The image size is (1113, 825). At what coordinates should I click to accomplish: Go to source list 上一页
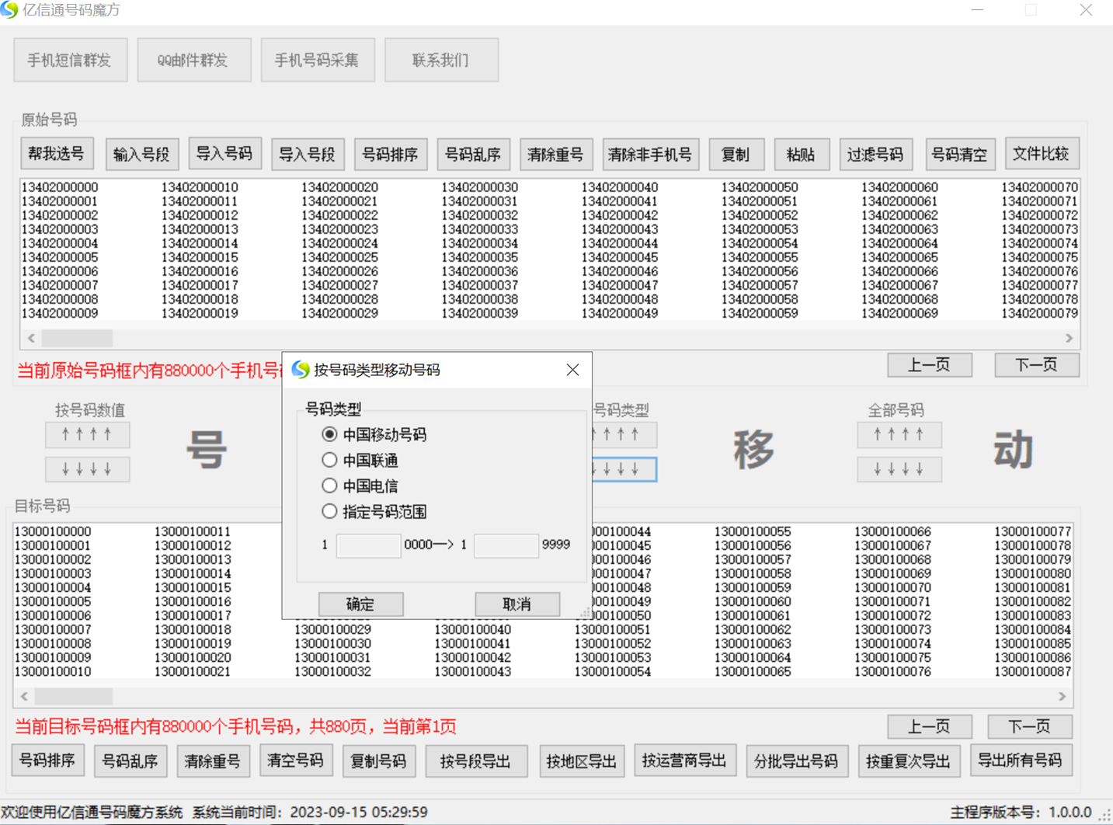click(x=930, y=365)
